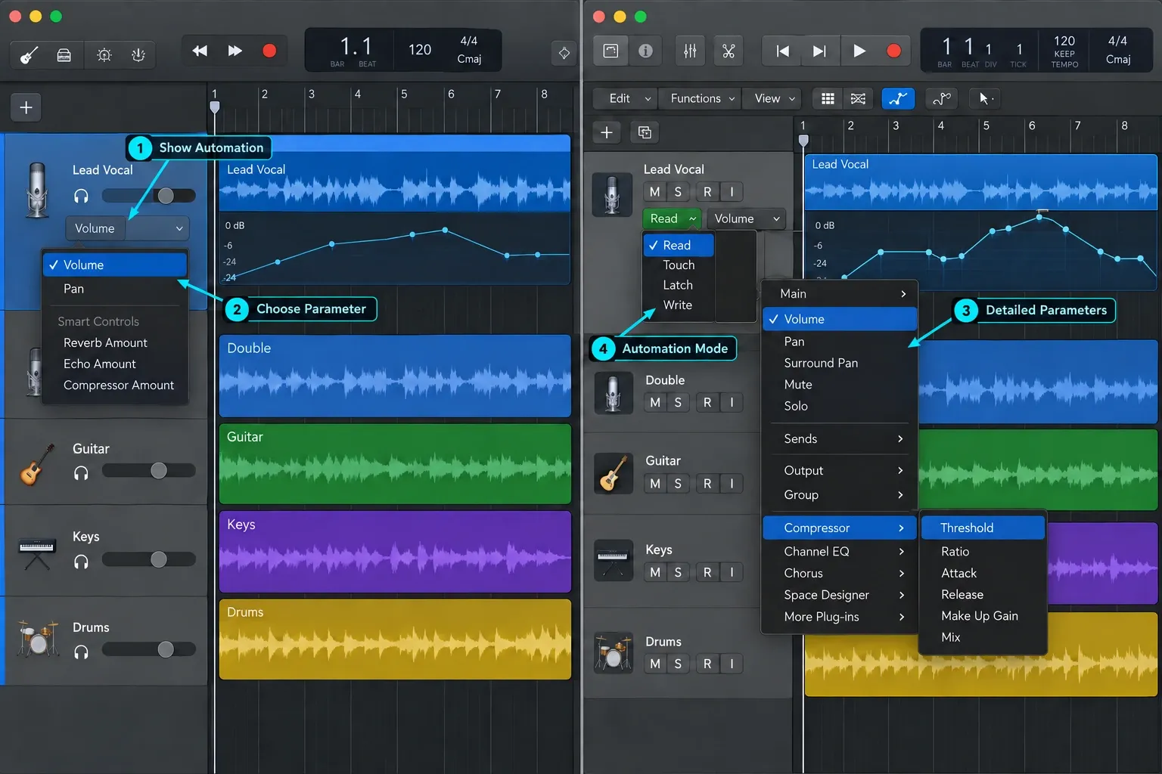
Task: Open the Library guitar icon in GarageBand
Action: [x=29, y=54]
